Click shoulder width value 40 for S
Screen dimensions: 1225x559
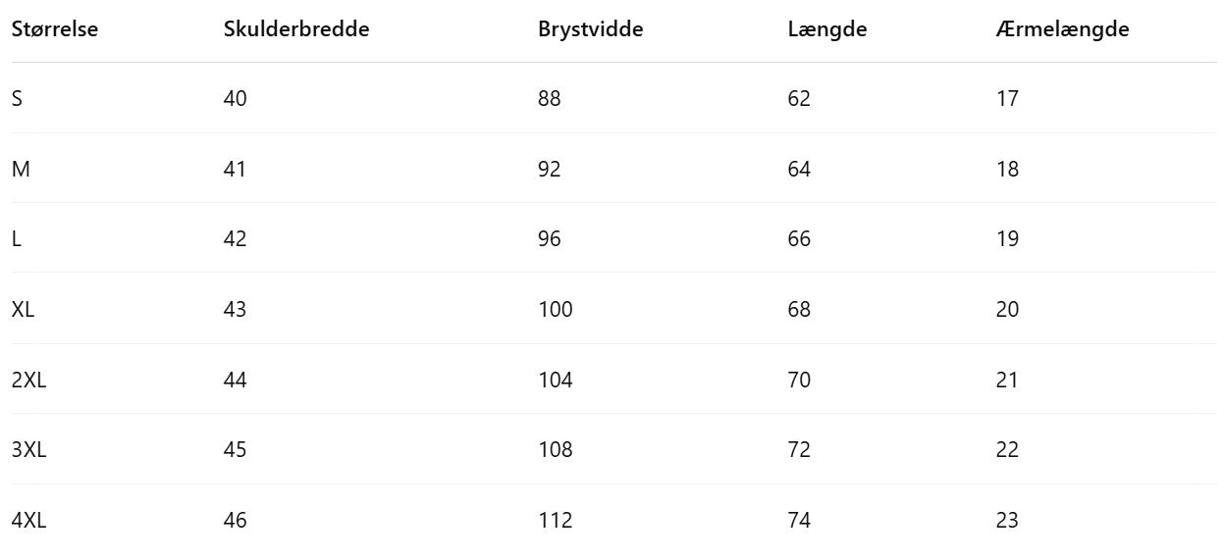click(x=235, y=98)
